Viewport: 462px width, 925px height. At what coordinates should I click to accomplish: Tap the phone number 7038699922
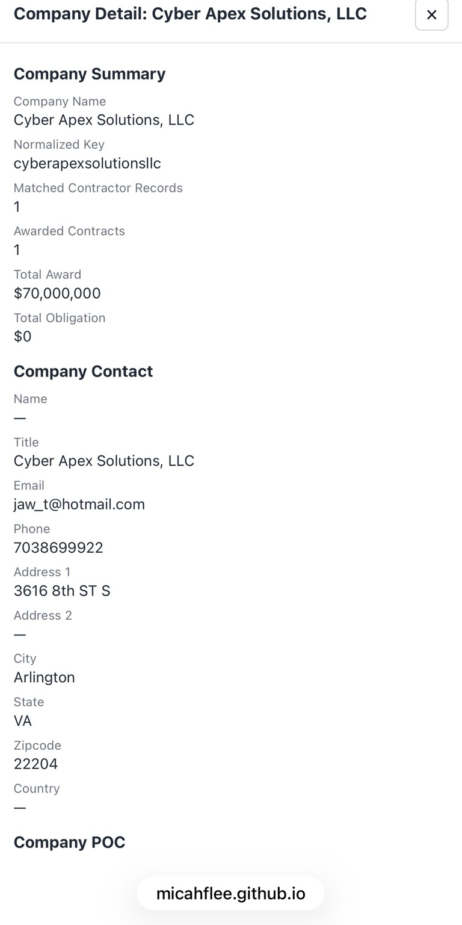[58, 547]
